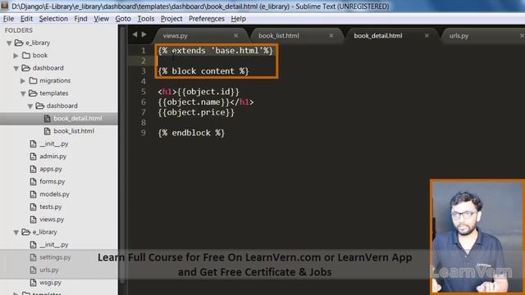The height and width of the screenshot is (295, 525).
Task: Collapse the top e_library root folder
Action: coord(9,43)
